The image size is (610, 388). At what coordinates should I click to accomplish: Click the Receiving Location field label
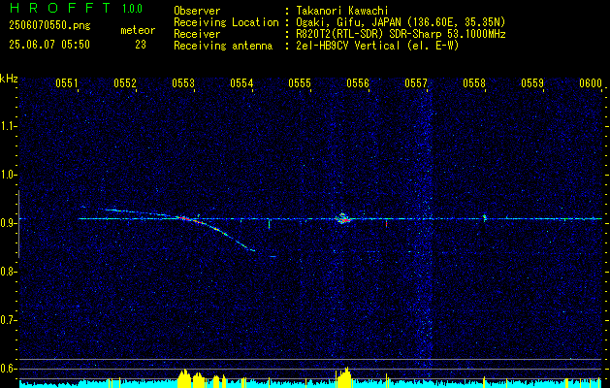226,22
